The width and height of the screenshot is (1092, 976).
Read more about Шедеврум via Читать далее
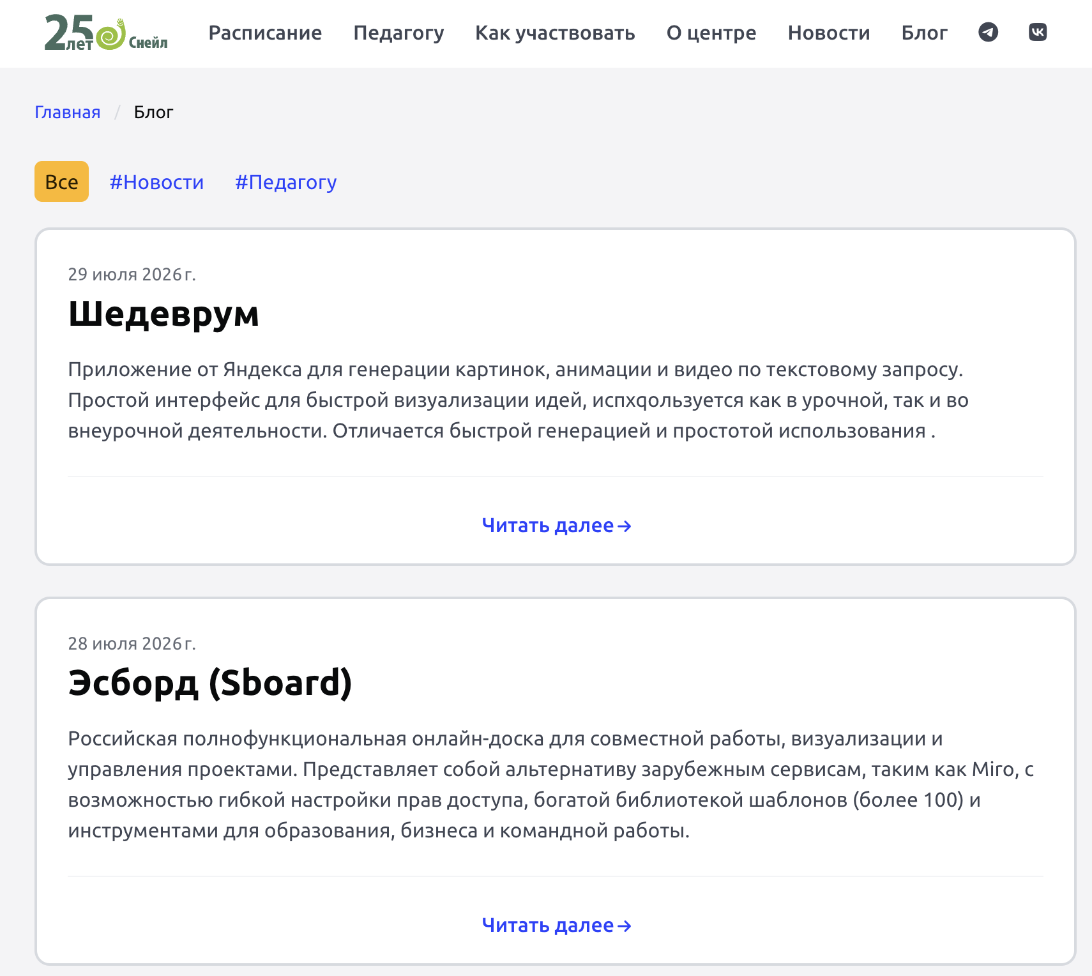tap(556, 525)
